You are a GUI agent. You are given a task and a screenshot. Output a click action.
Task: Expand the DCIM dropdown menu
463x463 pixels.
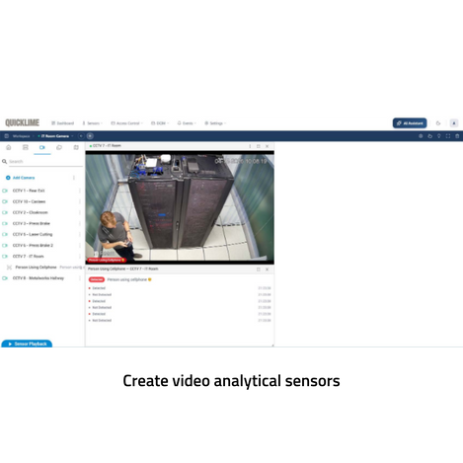pos(160,123)
